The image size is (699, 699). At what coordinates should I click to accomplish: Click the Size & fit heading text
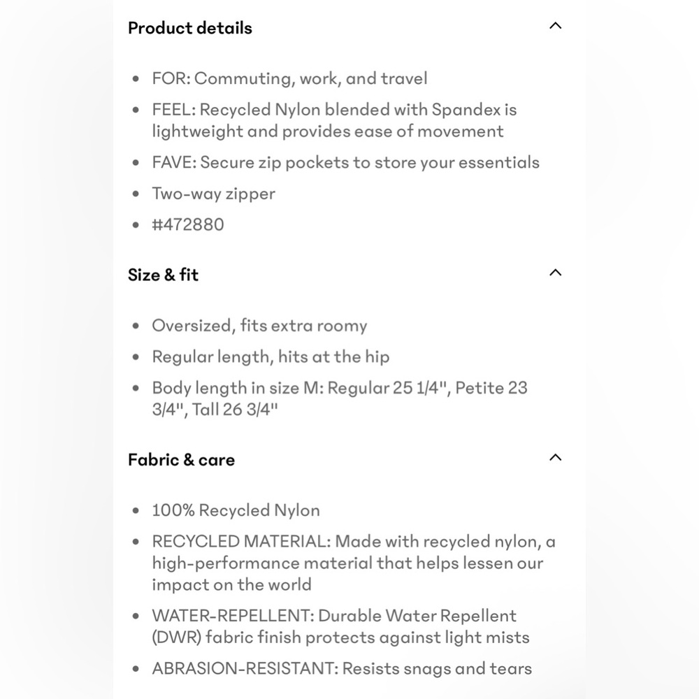[163, 275]
